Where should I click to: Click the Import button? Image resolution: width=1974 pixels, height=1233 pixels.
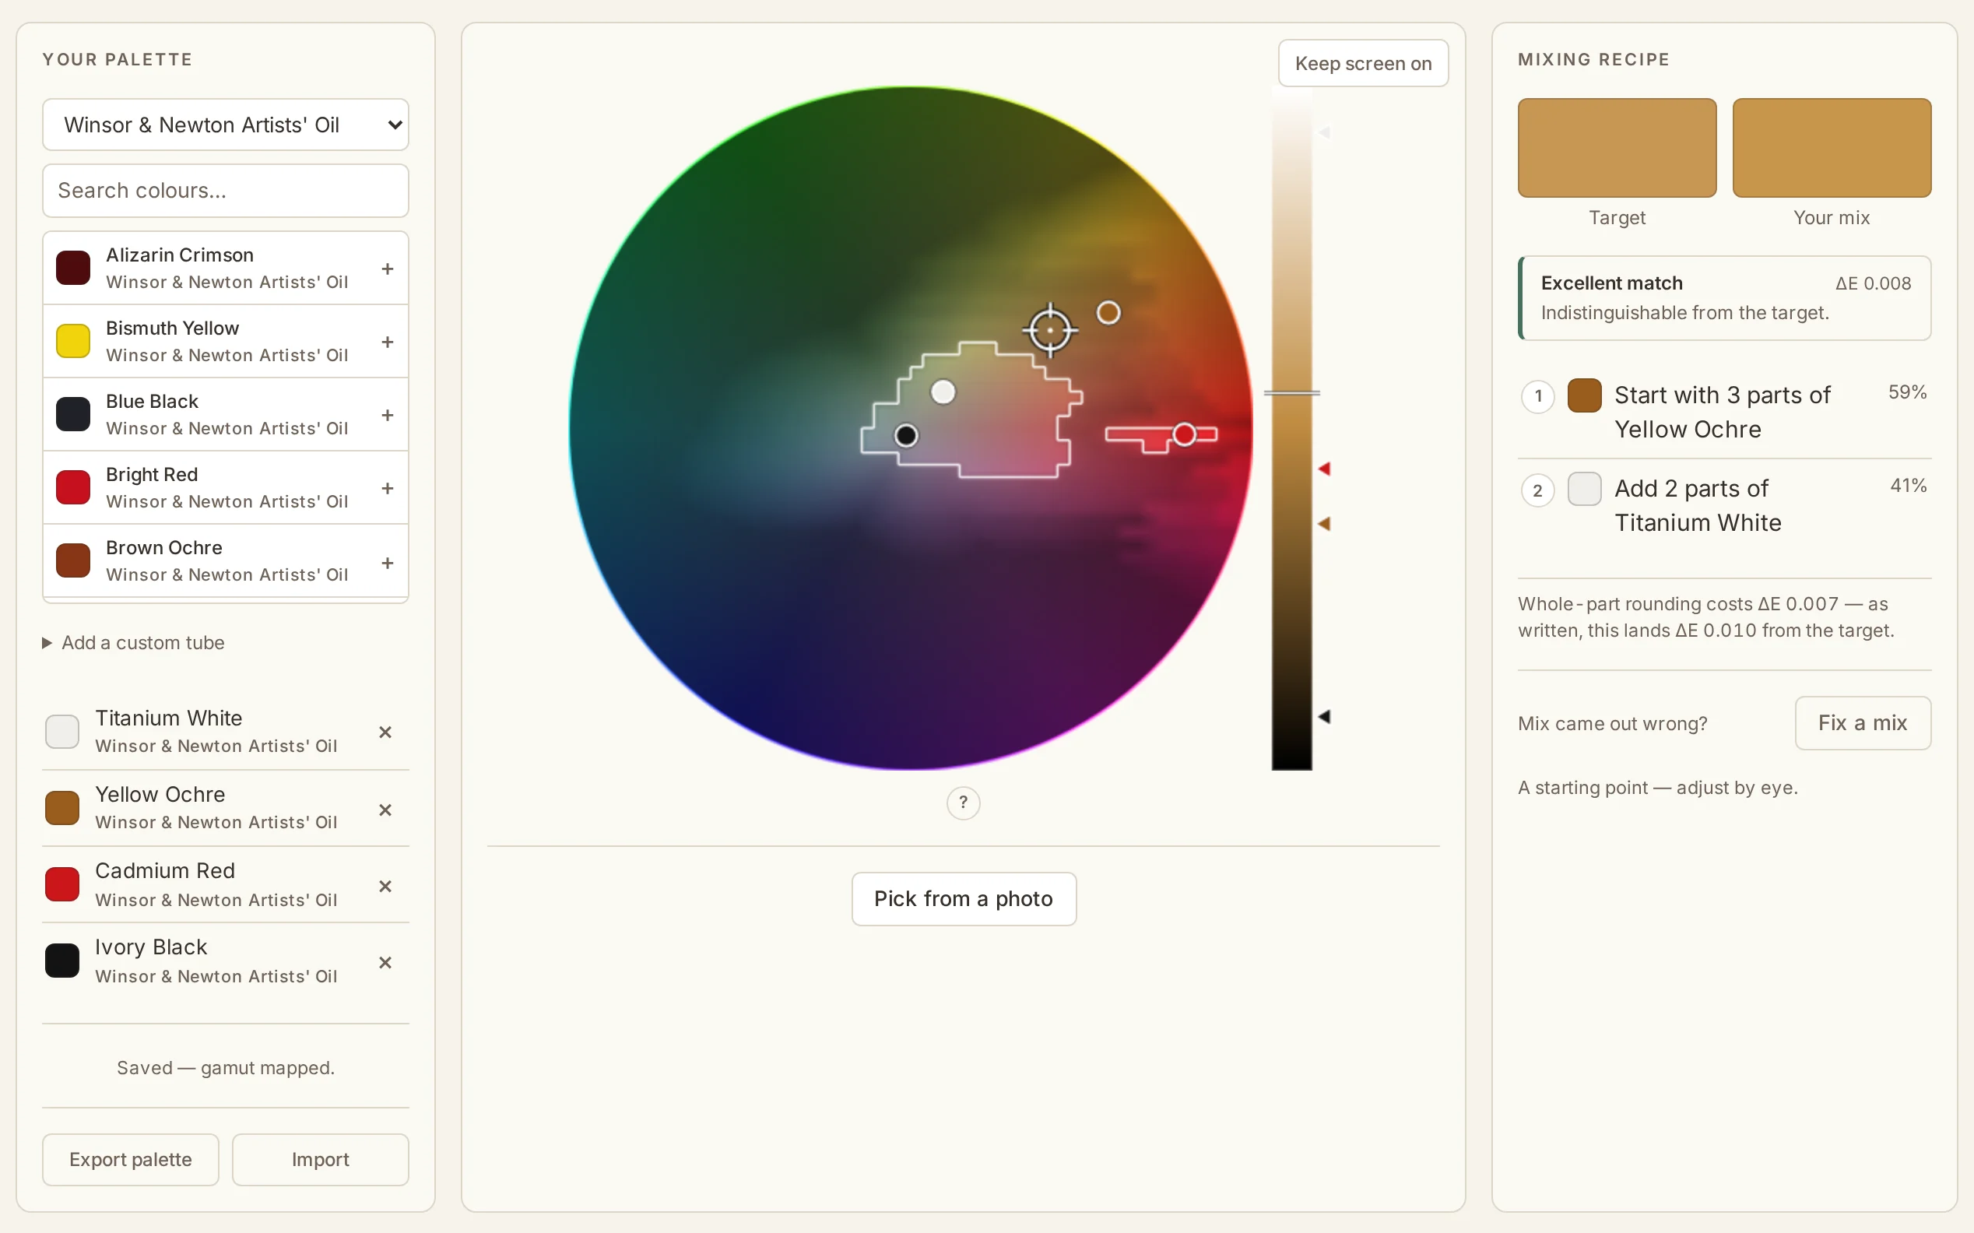pos(321,1159)
